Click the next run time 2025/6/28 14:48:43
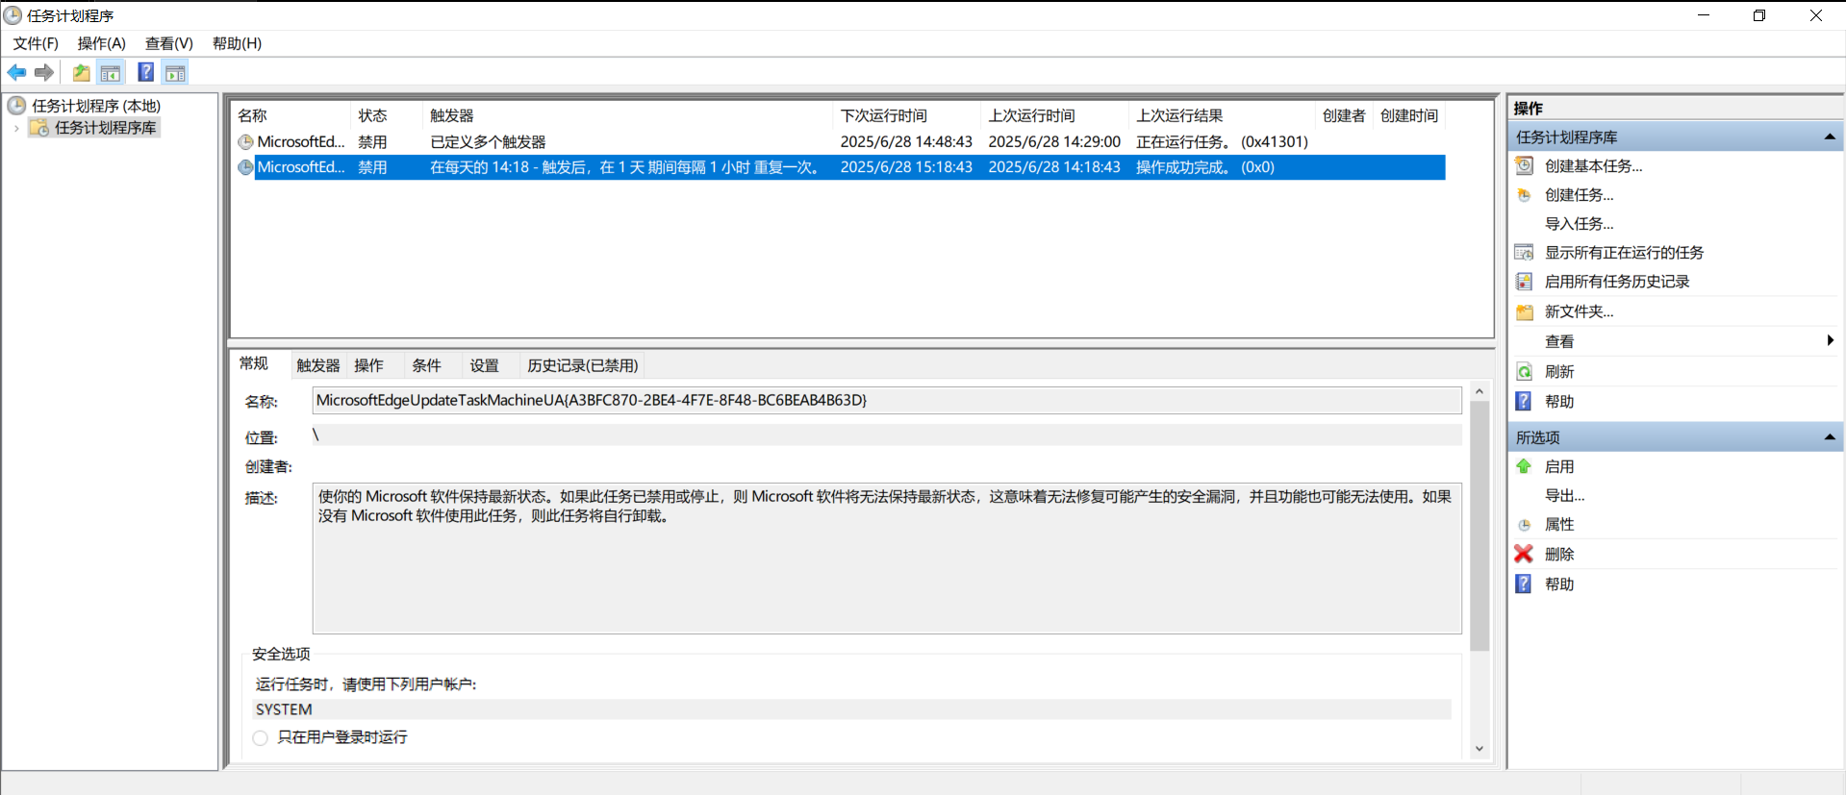 point(906,142)
